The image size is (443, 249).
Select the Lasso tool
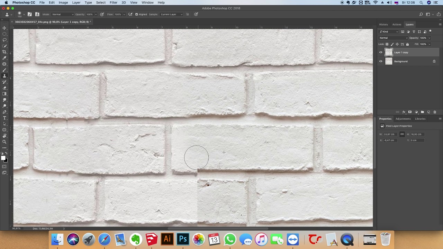4,40
